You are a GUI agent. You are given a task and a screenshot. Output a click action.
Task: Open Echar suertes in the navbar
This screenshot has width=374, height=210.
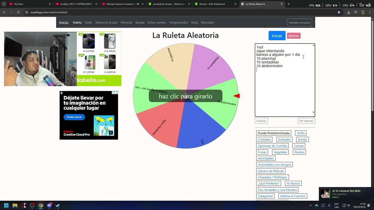click(157, 22)
